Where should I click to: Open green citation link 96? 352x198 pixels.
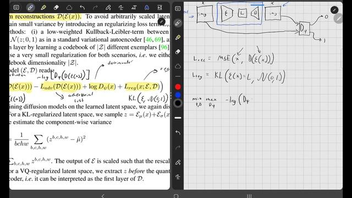pyautogui.click(x=164, y=47)
